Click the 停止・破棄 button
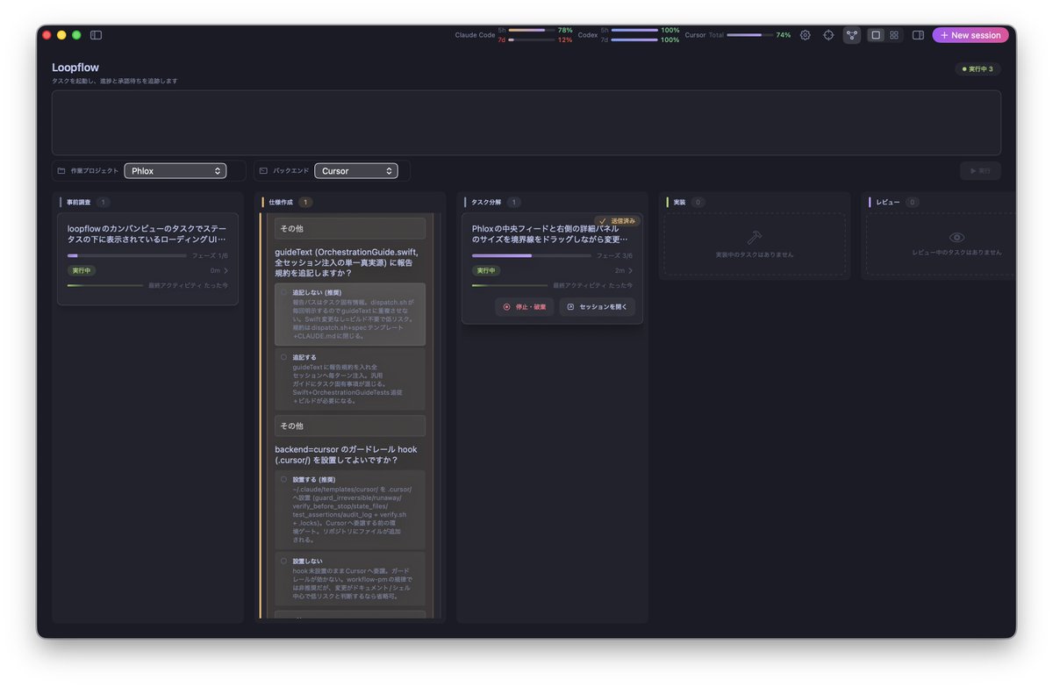Image resolution: width=1053 pixels, height=687 pixels. point(525,307)
